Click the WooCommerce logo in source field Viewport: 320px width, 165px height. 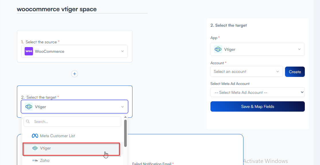(x=29, y=51)
